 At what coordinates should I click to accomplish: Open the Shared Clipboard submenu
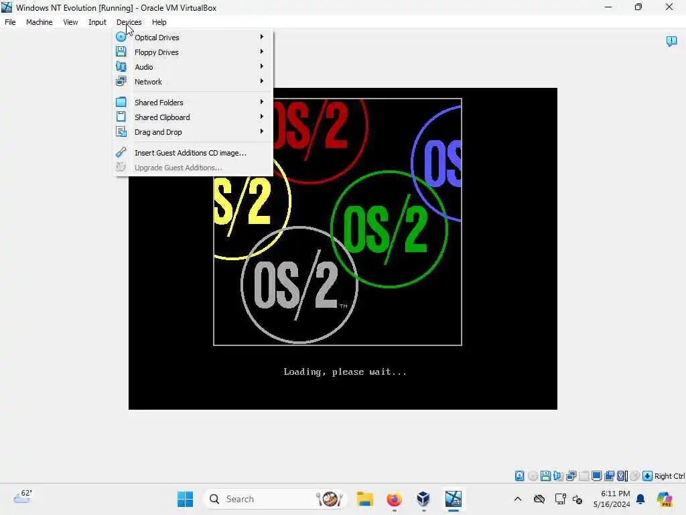click(193, 117)
